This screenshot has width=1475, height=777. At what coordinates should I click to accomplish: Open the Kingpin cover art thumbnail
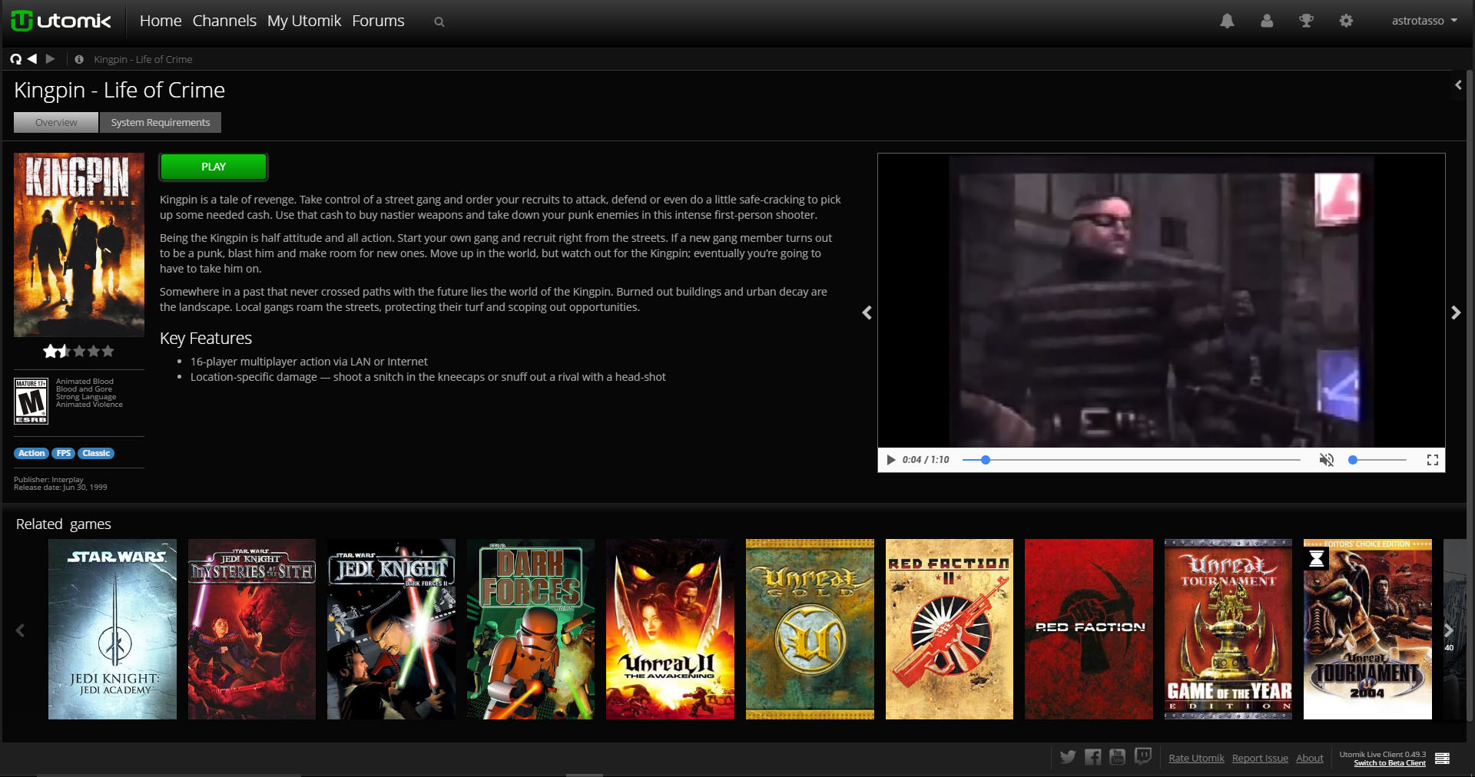click(79, 245)
